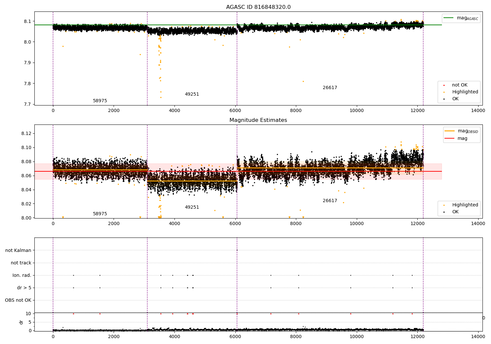
Task: Select "not OK" legend entry in top panel
Action: click(460, 85)
